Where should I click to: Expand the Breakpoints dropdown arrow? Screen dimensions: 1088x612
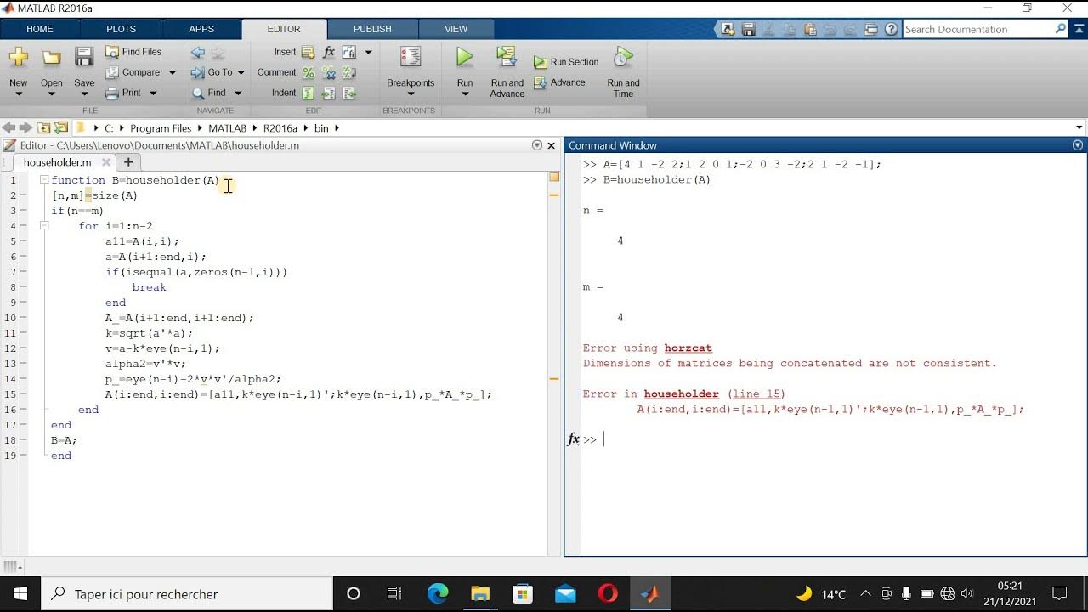pyautogui.click(x=411, y=93)
